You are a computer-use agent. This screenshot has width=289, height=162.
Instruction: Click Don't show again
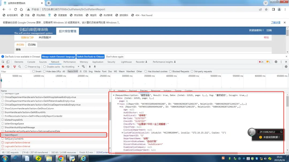point(115,56)
